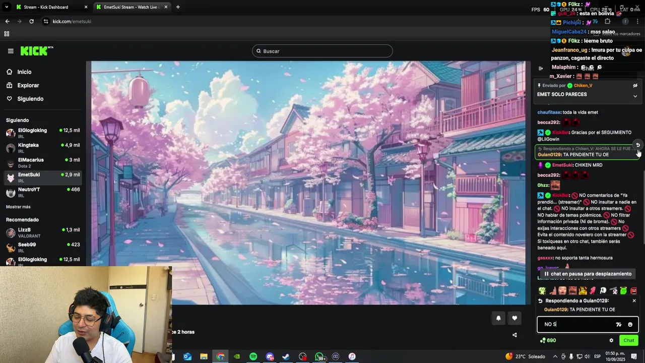Open Explorar in the sidebar
Screen dimensions: 645x363
click(28, 85)
